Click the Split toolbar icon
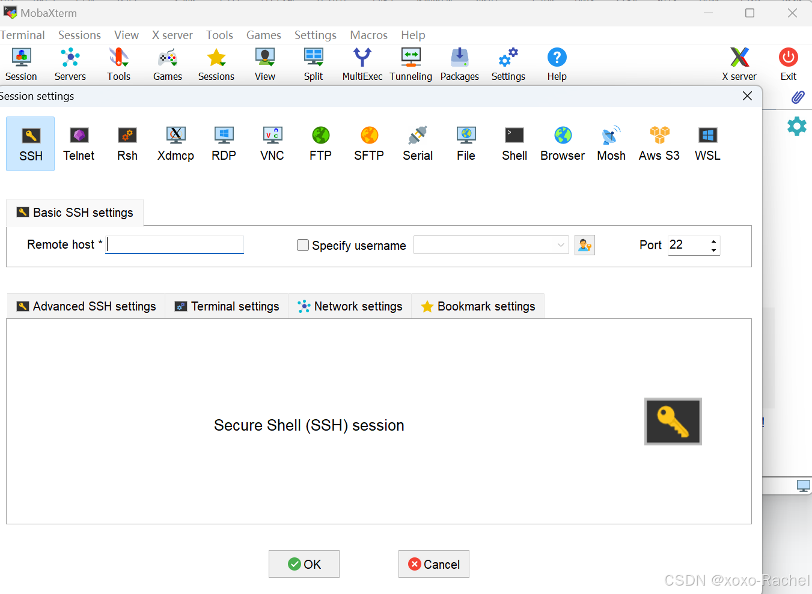 314,64
